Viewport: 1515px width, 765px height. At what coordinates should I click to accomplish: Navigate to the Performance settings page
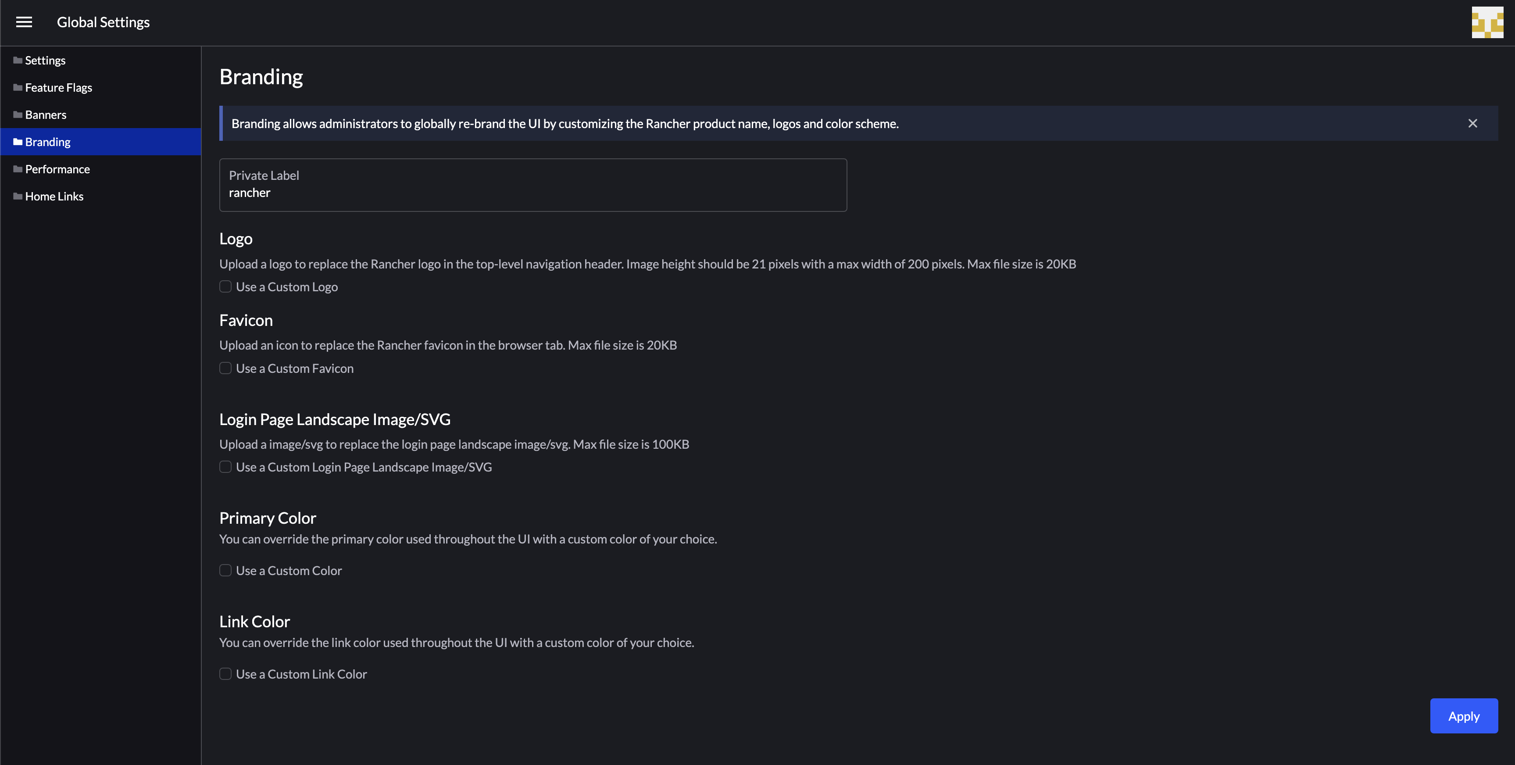(57, 169)
